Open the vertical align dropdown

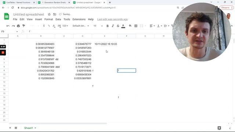[159, 26]
